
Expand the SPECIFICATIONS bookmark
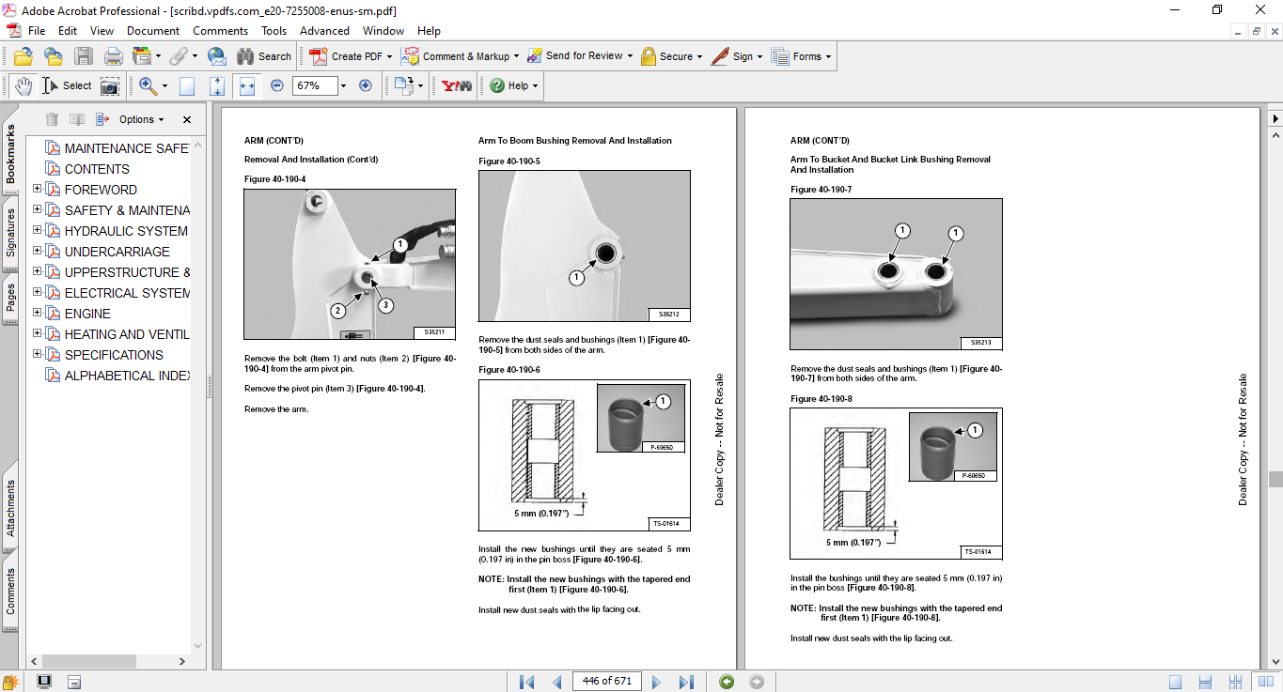(x=38, y=354)
